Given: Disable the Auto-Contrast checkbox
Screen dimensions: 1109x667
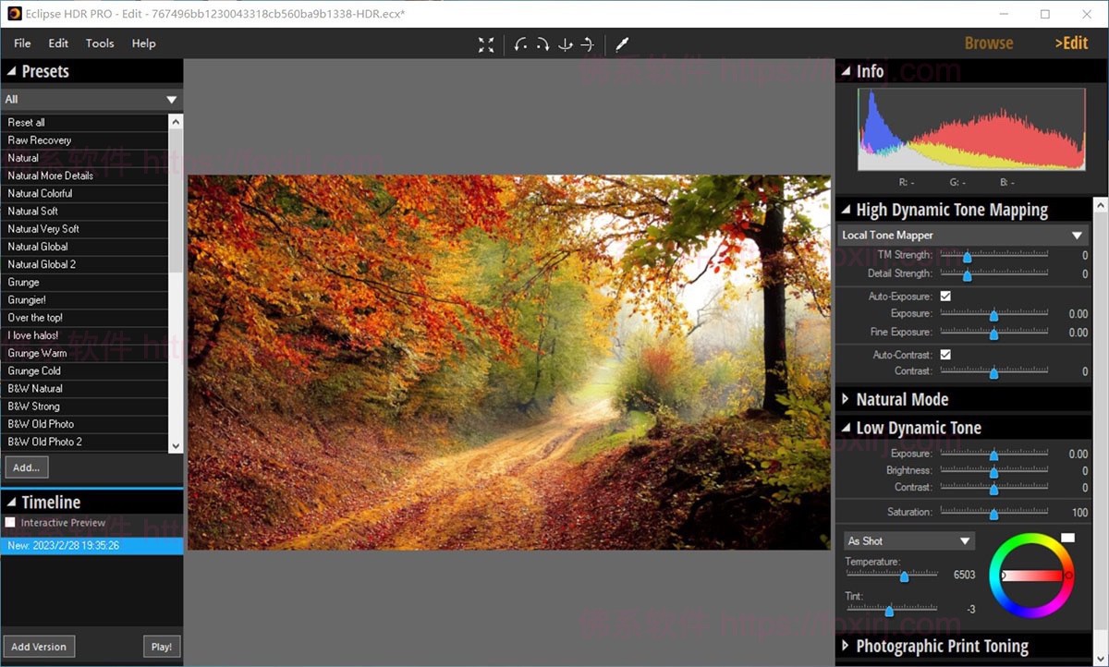Looking at the screenshot, I should pos(944,354).
